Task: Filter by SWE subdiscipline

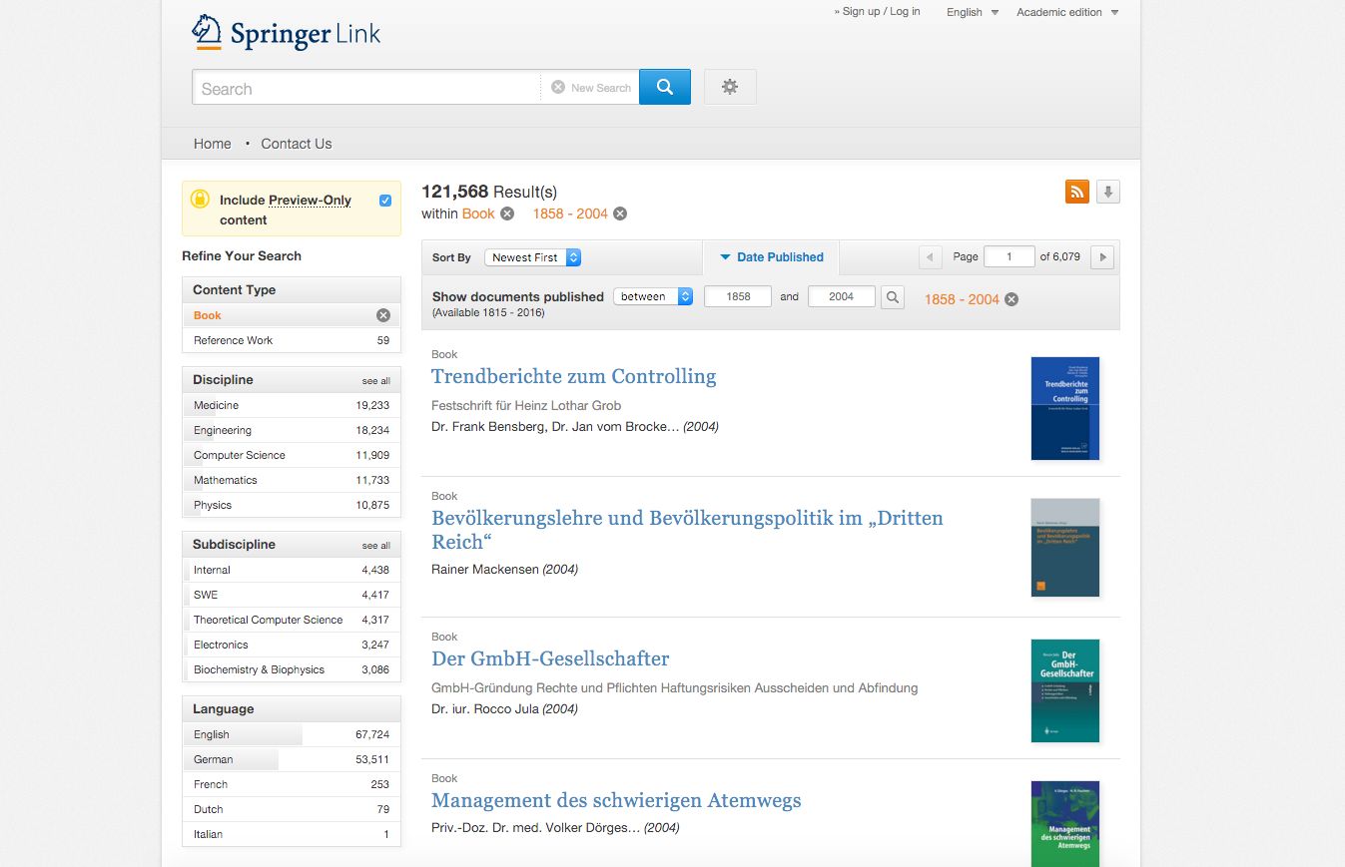Action: [x=292, y=595]
